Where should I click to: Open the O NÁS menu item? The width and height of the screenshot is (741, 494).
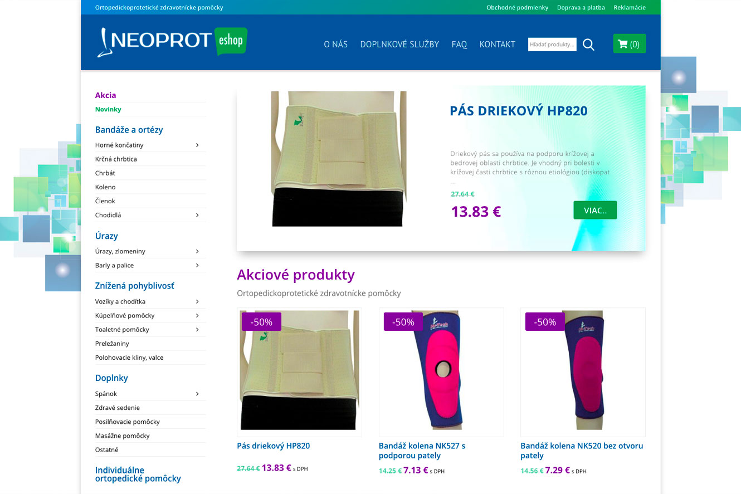pyautogui.click(x=335, y=45)
